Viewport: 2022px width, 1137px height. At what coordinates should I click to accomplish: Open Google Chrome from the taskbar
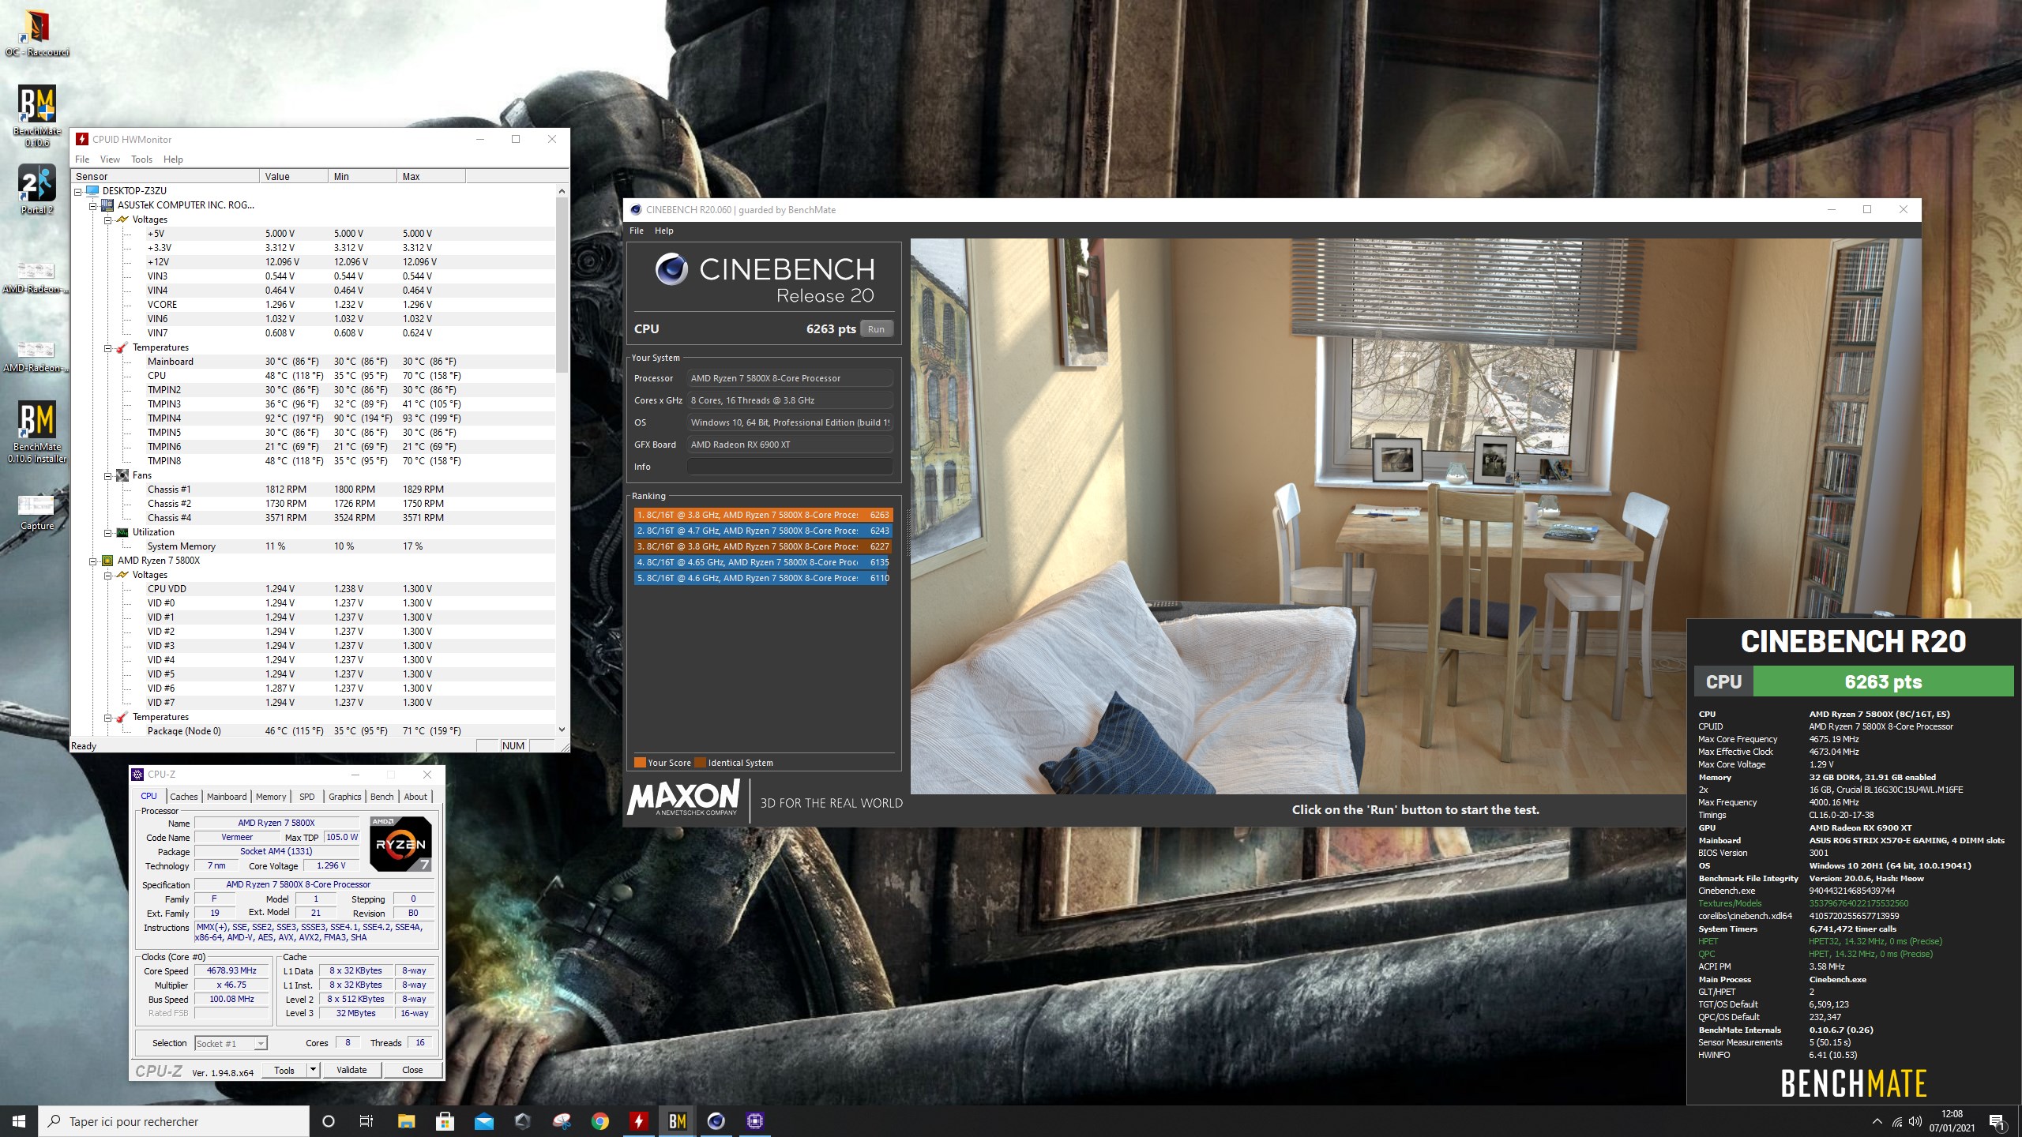(599, 1121)
